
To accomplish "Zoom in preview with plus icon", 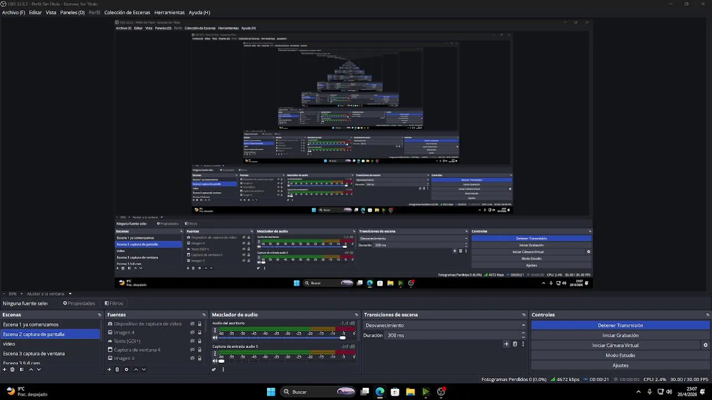I will [x=21, y=294].
